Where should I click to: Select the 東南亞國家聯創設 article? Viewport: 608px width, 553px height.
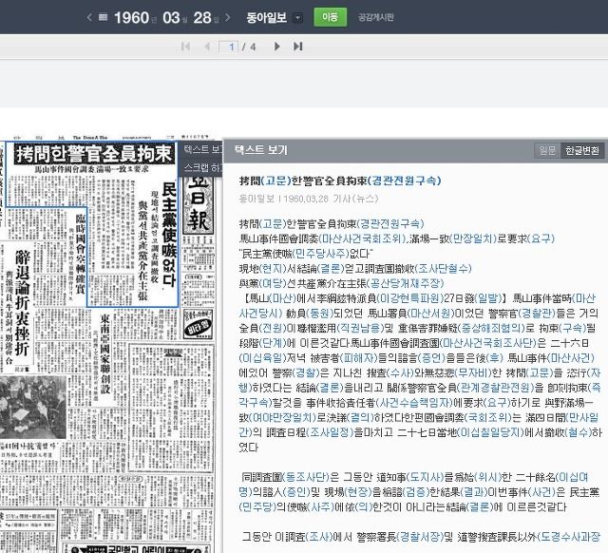click(105, 353)
